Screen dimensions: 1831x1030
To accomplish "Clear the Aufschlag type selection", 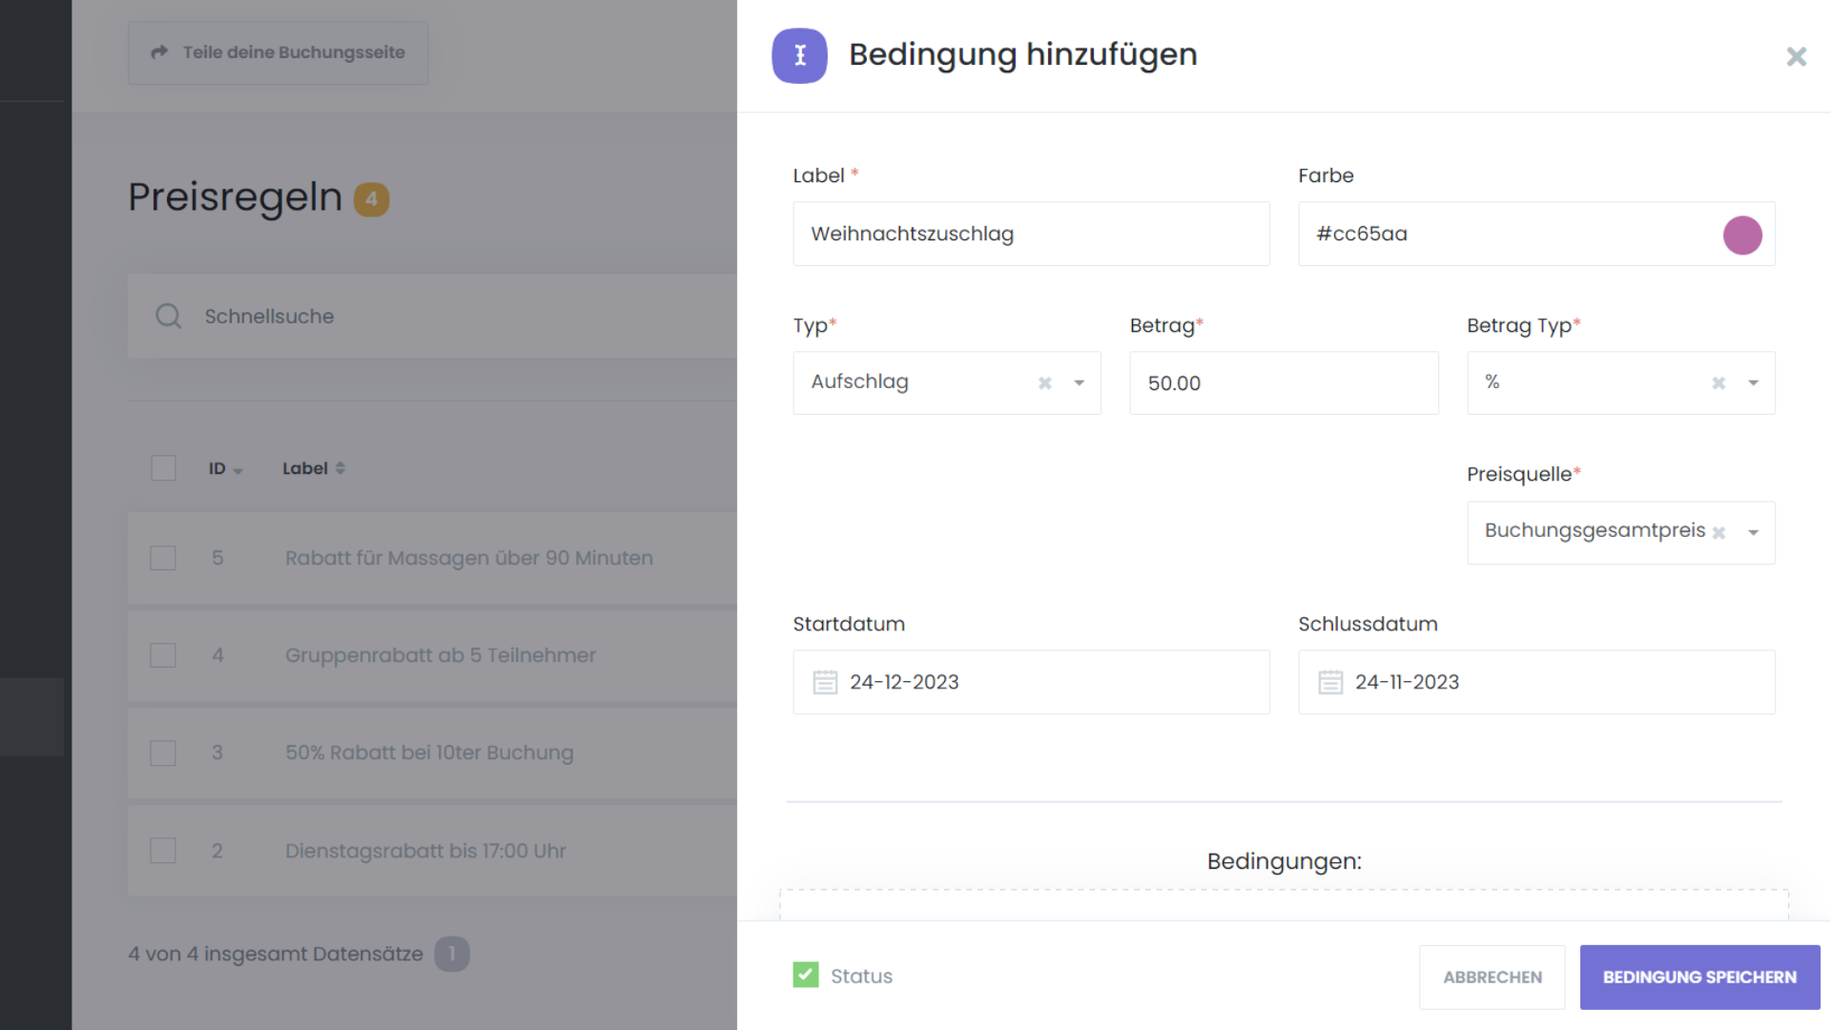I will click(1045, 382).
